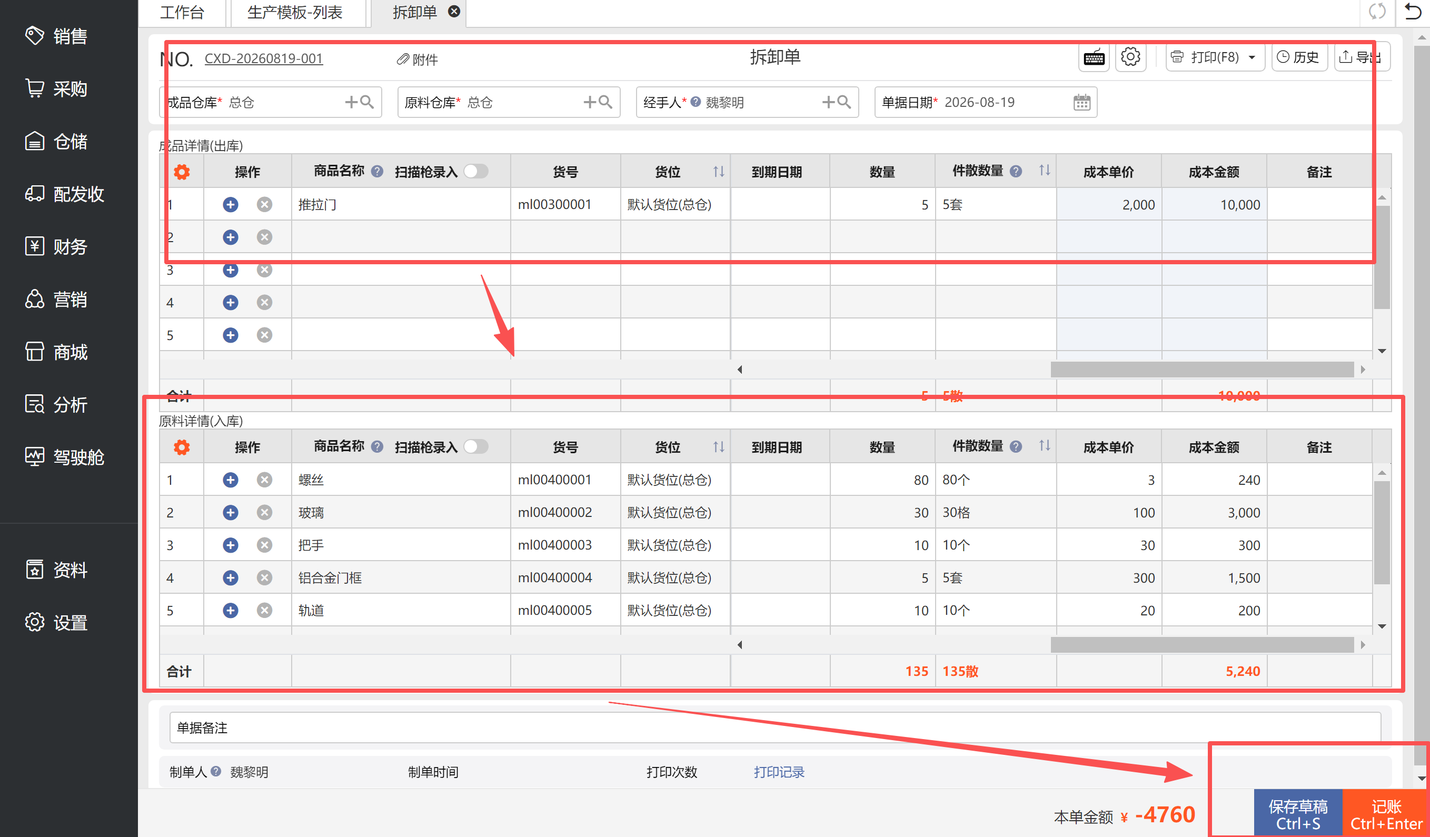Add a row after 铝合金门框 line

(x=231, y=577)
